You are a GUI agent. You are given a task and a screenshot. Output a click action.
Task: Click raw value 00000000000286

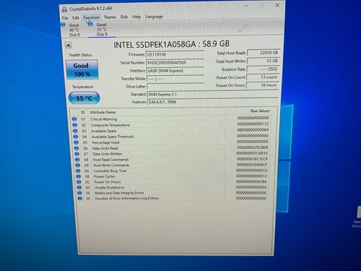pos(251,181)
